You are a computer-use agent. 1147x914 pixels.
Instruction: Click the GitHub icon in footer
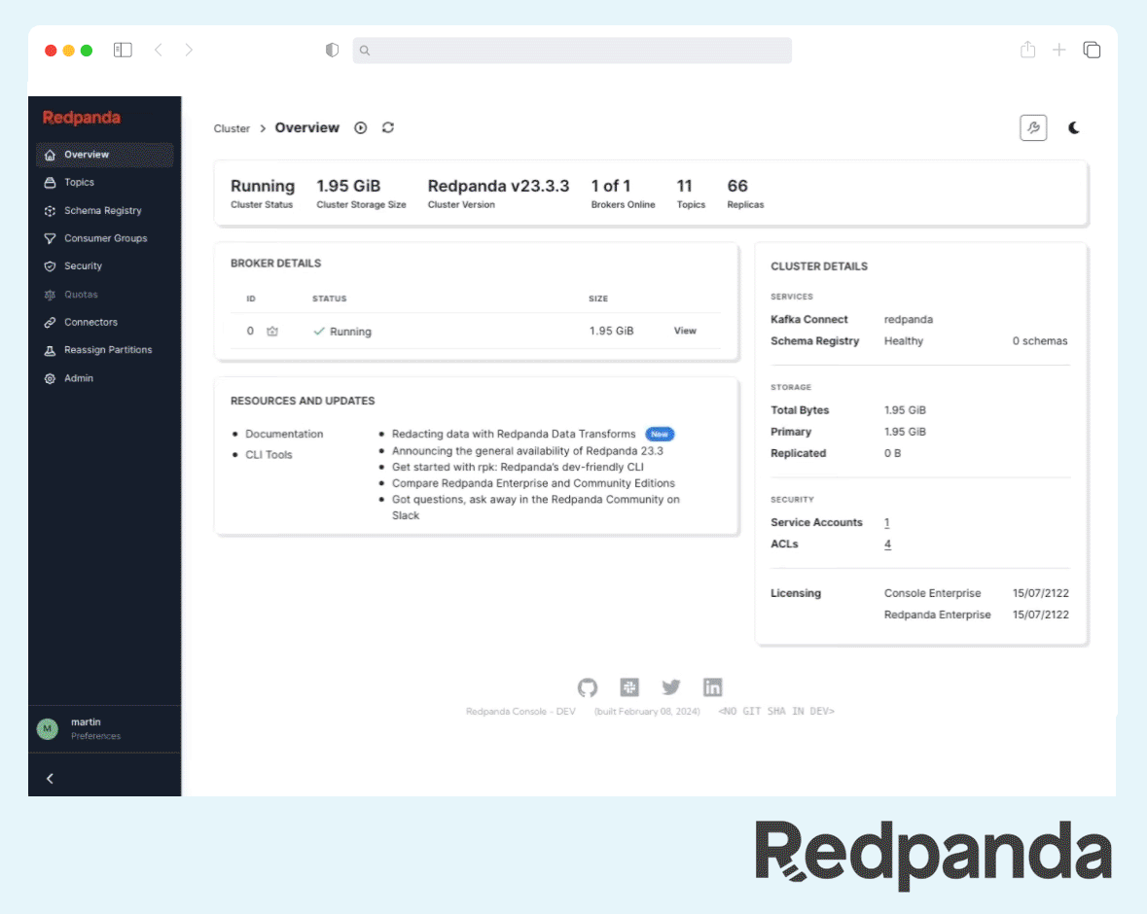coord(588,687)
